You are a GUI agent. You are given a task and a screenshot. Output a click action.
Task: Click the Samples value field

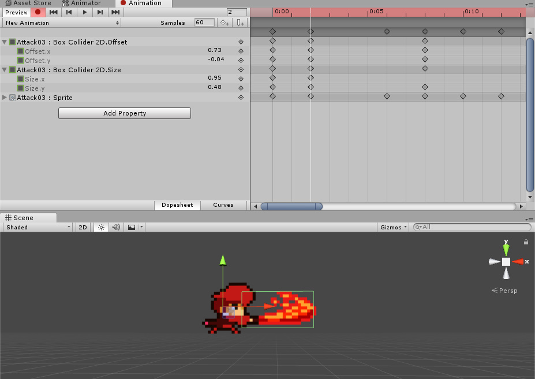tap(204, 23)
